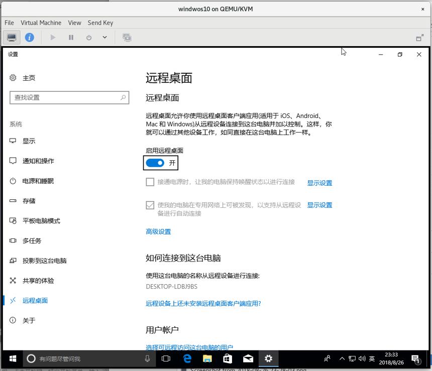
Task: Uncheck discoverable on private networks box
Action: click(x=150, y=205)
